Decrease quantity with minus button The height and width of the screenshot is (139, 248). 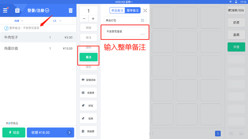point(84,19)
